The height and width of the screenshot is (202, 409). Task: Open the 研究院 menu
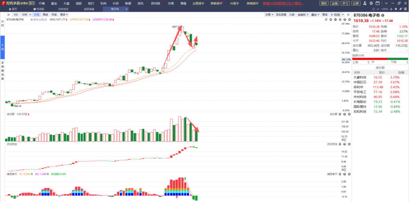[156, 3]
